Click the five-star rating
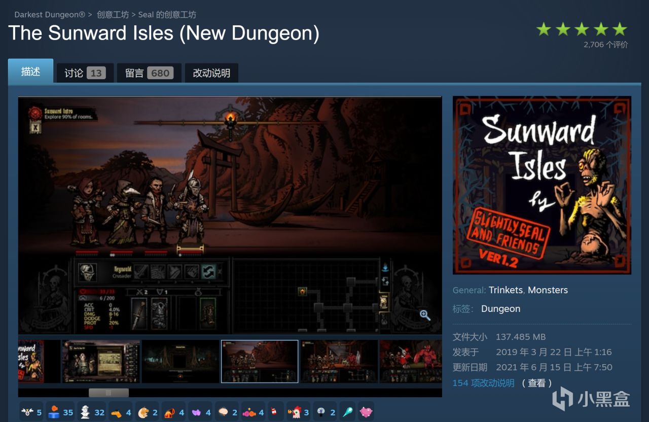Viewport: 649px width, 422px height. 582,29
